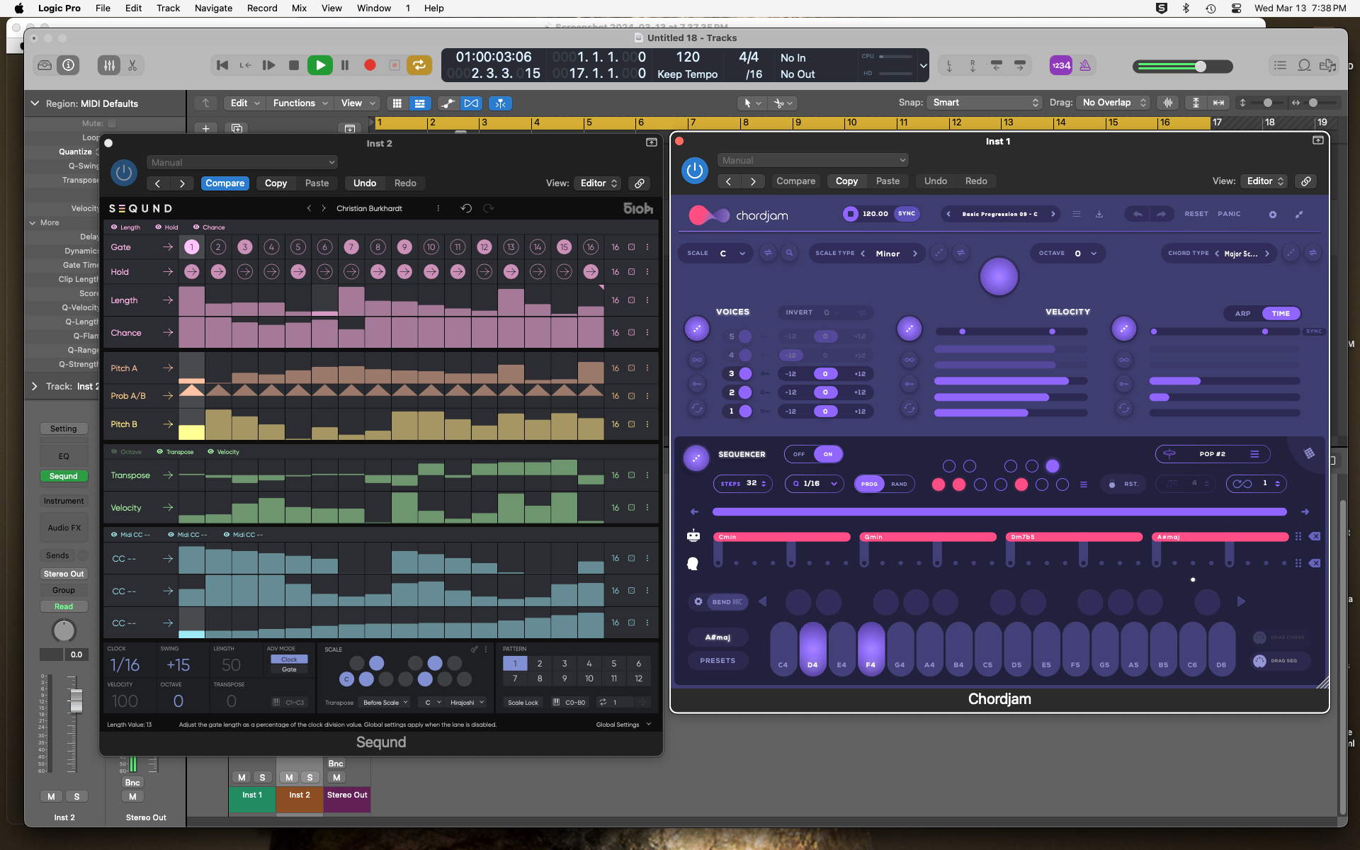
Task: Open Hirajoshi scale dropdown
Action: point(467,702)
